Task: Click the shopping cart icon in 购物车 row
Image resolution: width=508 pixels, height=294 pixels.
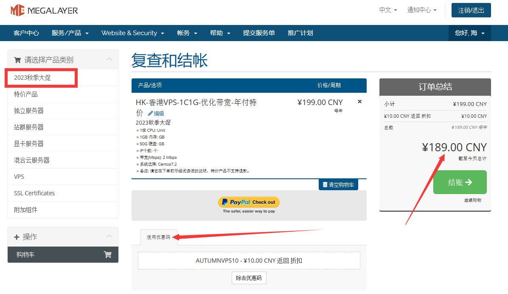Action: point(108,255)
